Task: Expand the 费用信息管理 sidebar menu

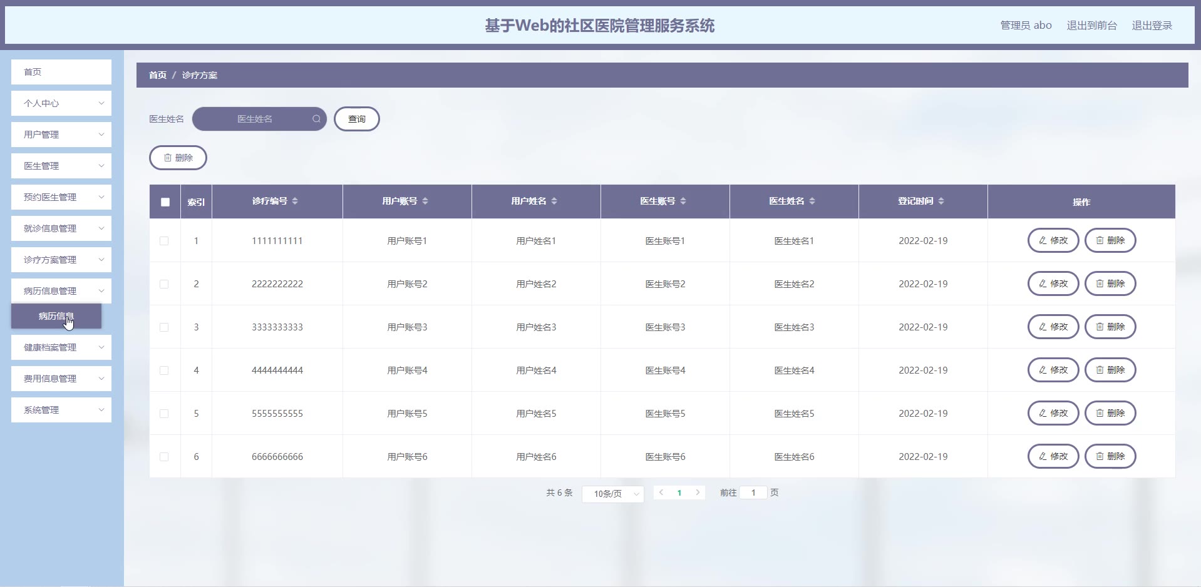Action: point(61,379)
